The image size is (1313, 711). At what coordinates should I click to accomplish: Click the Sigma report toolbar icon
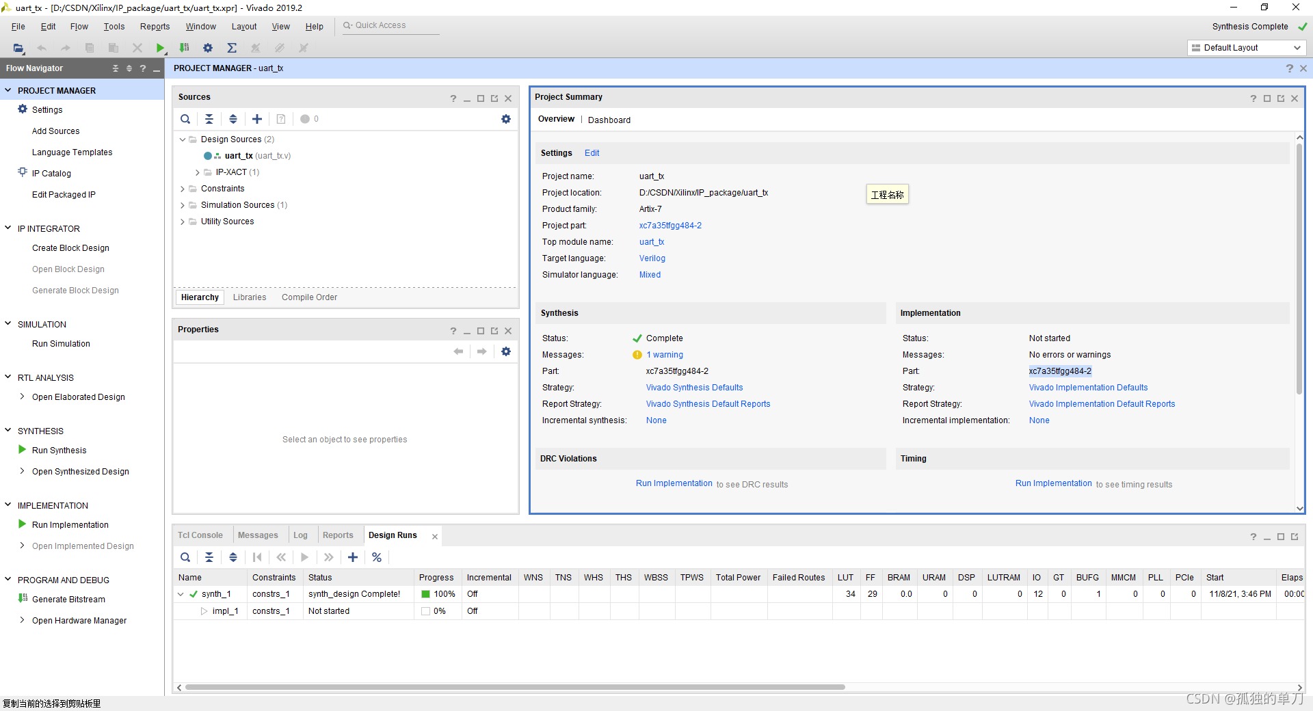click(x=232, y=48)
